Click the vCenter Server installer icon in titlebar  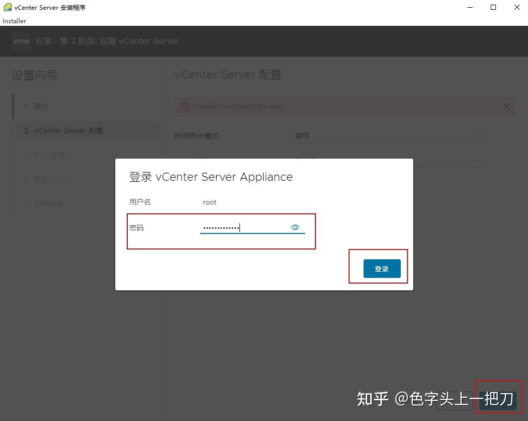tap(7, 7)
